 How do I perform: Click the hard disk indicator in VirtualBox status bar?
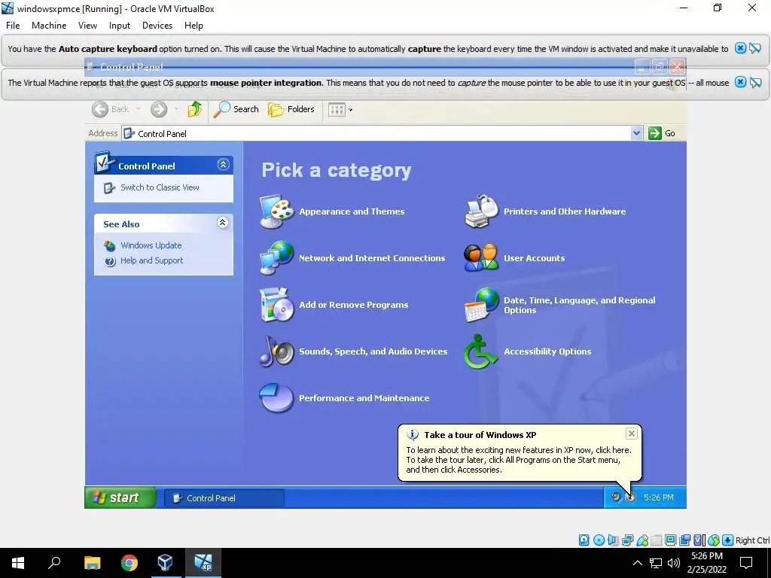click(584, 540)
